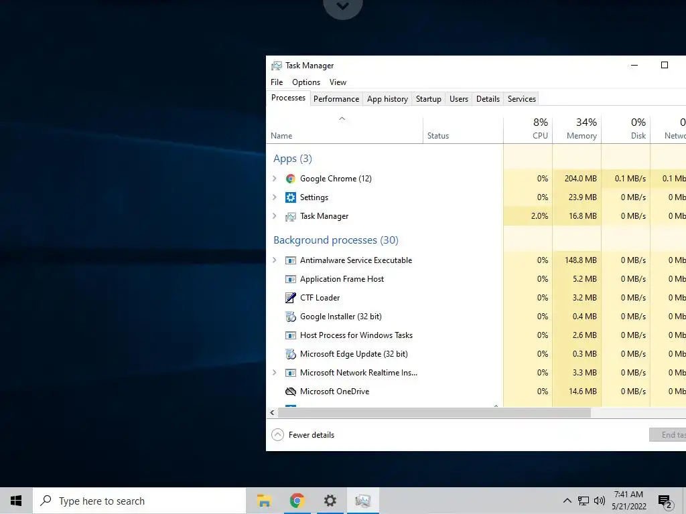Click Settings' 23.9 MB memory value
The height and width of the screenshot is (514, 686).
click(583, 197)
